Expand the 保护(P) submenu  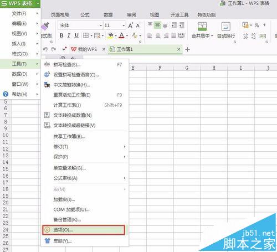click(85, 157)
